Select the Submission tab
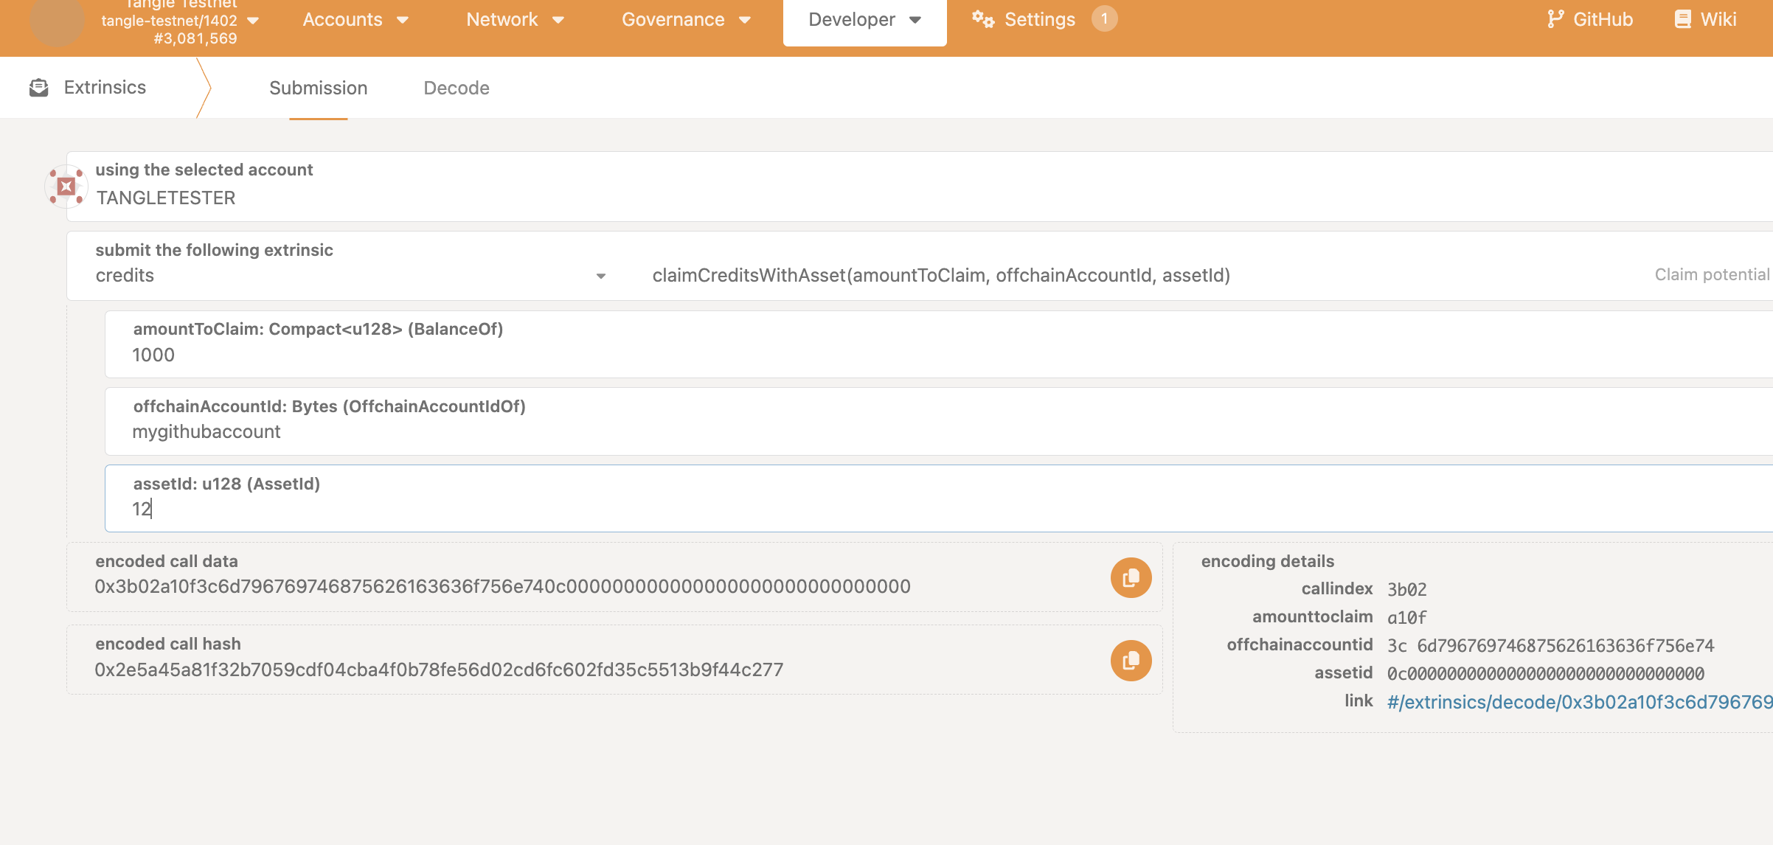1773x845 pixels. [x=318, y=88]
